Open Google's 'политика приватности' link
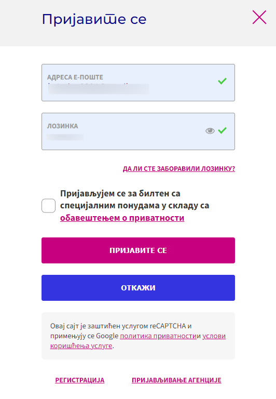Screen dimensions: 276x399 [158, 336]
